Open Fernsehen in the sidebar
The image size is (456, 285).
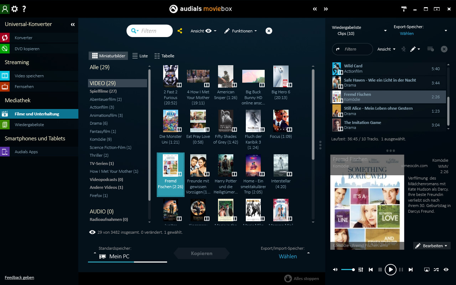point(39,87)
